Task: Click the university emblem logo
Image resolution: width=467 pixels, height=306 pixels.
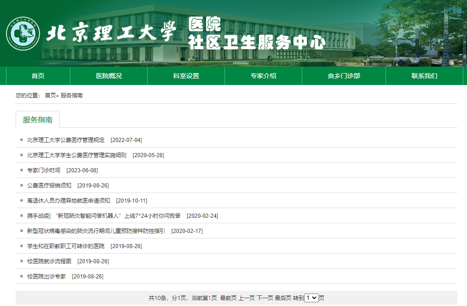Action: click(x=23, y=34)
